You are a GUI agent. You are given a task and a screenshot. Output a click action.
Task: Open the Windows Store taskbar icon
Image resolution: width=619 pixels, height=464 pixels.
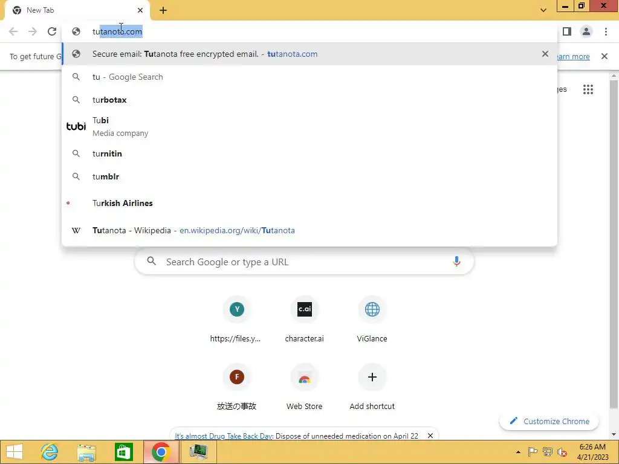(x=123, y=452)
